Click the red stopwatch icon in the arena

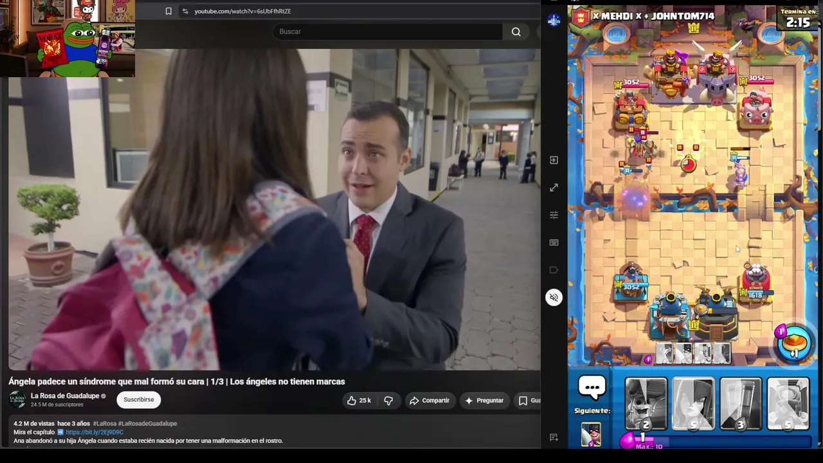(688, 163)
